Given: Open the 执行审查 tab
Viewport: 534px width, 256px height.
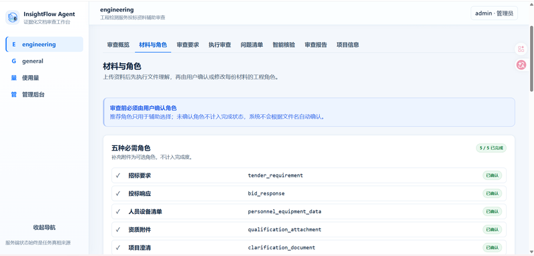Looking at the screenshot, I should [x=220, y=45].
